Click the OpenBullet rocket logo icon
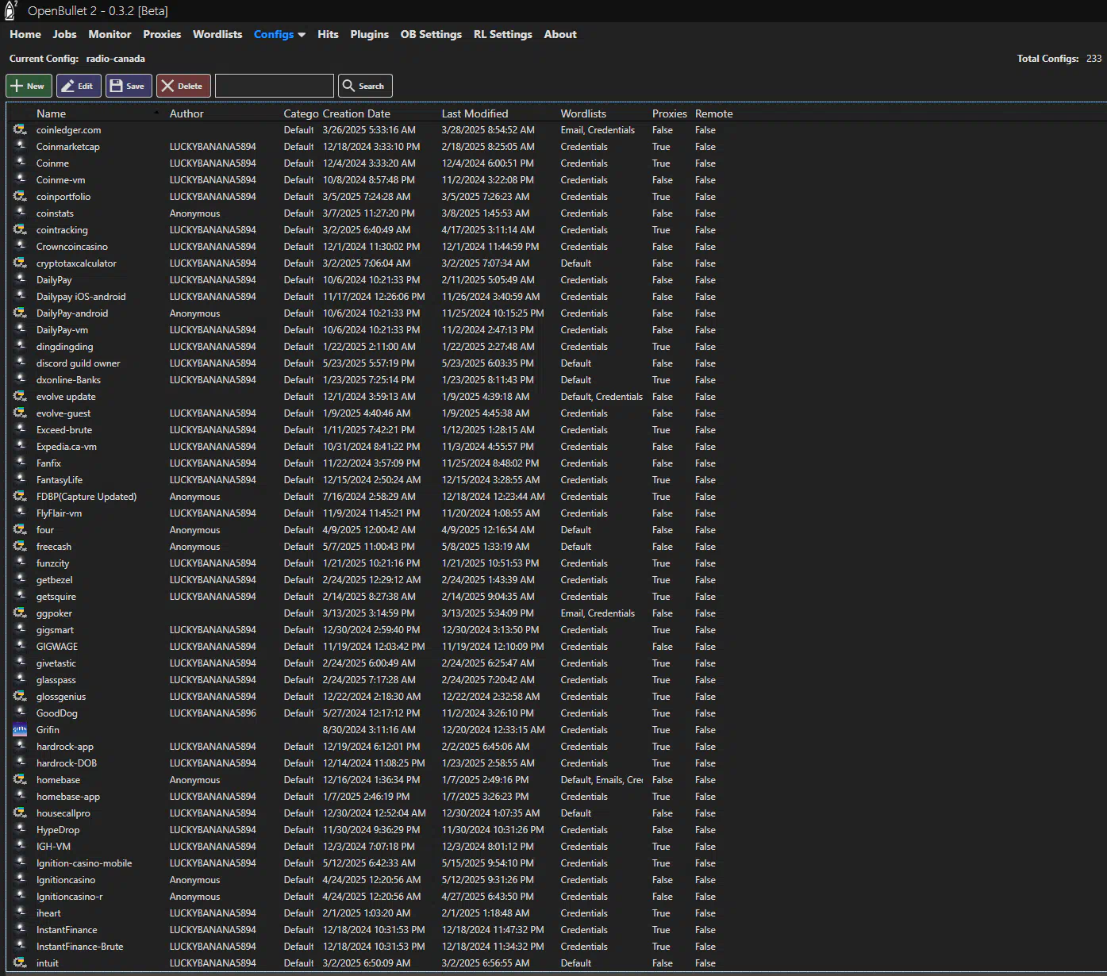1107x976 pixels. pos(11,10)
